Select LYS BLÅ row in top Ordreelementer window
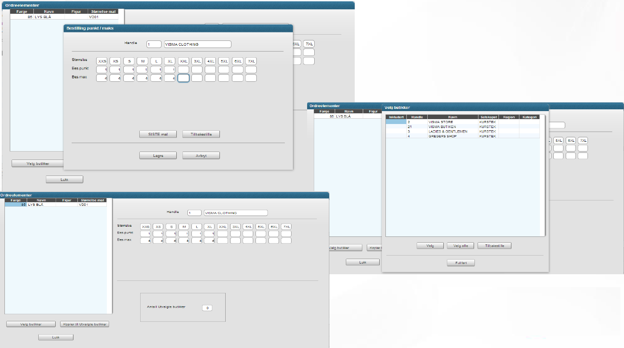 pyautogui.click(x=65, y=17)
